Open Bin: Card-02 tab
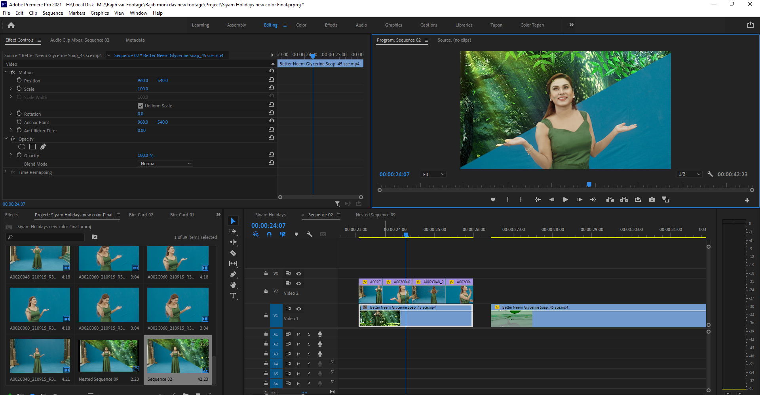760x395 pixels. tap(141, 215)
